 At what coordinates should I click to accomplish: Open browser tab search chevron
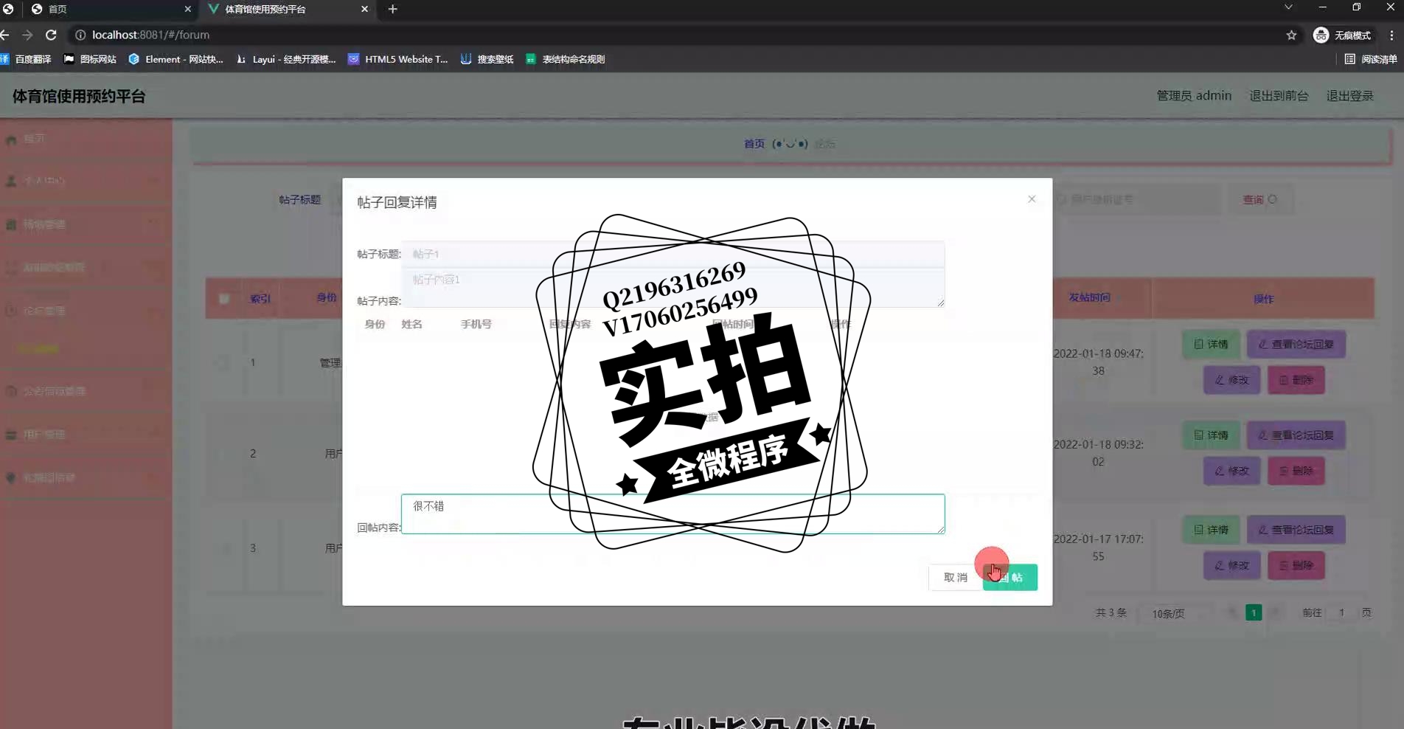[1288, 7]
